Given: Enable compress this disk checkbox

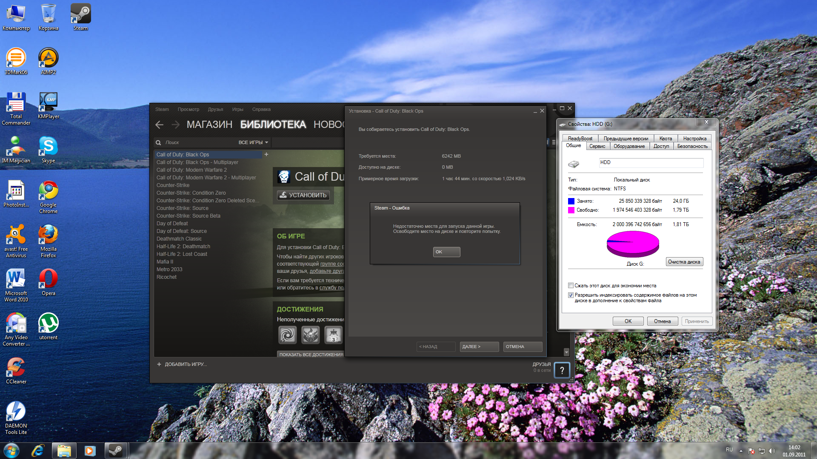Looking at the screenshot, I should point(571,286).
